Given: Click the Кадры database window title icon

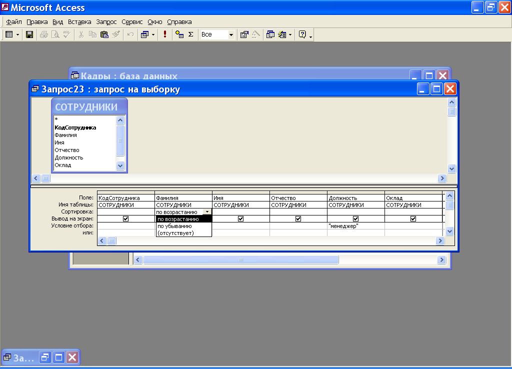Looking at the screenshot, I should pyautogui.click(x=75, y=75).
